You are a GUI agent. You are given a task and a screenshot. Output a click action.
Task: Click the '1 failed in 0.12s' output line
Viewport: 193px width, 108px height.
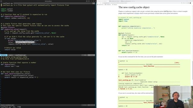(125, 89)
